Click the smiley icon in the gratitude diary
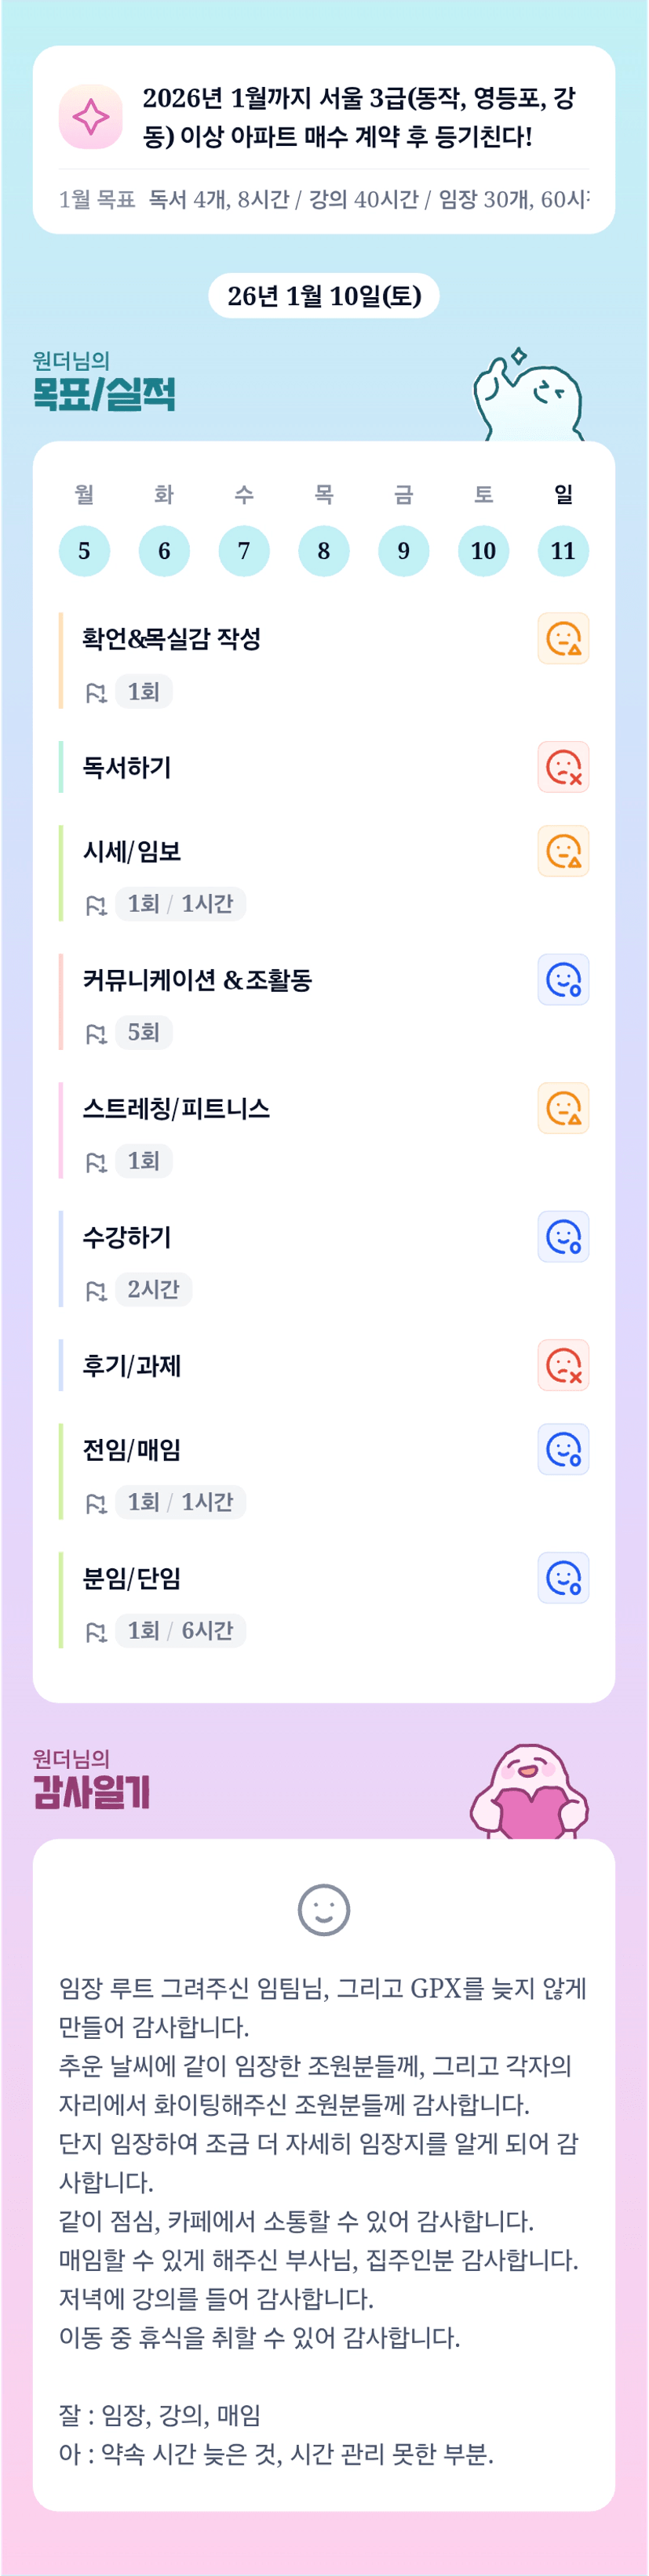649x2576 pixels. coord(324,1910)
